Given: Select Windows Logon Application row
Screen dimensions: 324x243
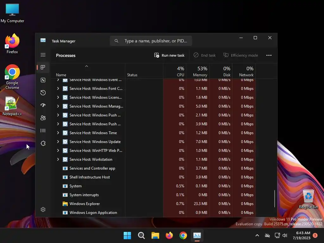Looking at the screenshot, I should point(154,213).
